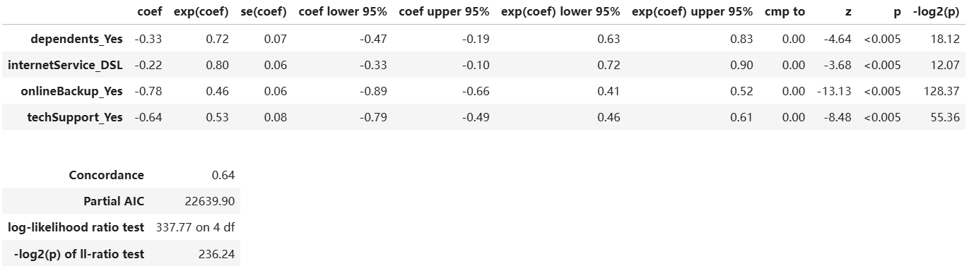The width and height of the screenshot is (969, 266).
Task: Click the coef upper 95% header
Action: [x=444, y=11]
